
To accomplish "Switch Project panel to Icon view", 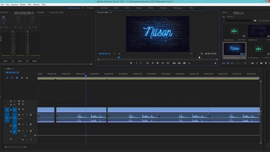I will point(228,63).
